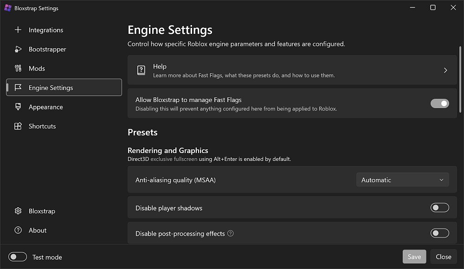Click the vertical scrollbar on the right
464x269 pixels.
pyautogui.click(x=461, y=83)
